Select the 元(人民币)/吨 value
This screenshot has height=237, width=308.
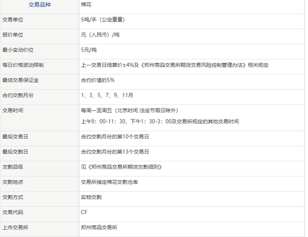100,35
